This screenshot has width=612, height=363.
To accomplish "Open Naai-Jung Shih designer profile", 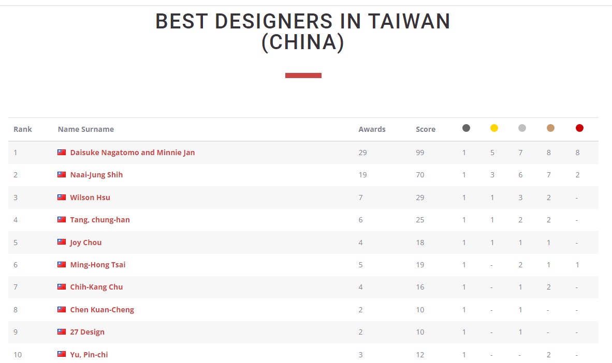I will point(96,175).
